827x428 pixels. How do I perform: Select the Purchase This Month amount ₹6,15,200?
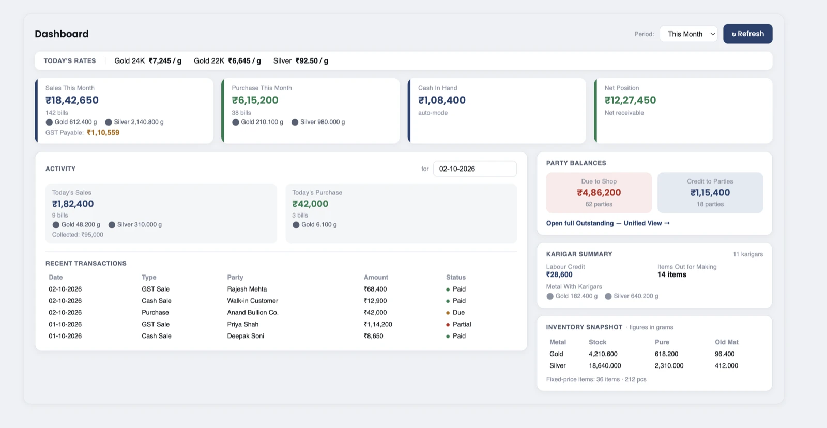pos(255,100)
